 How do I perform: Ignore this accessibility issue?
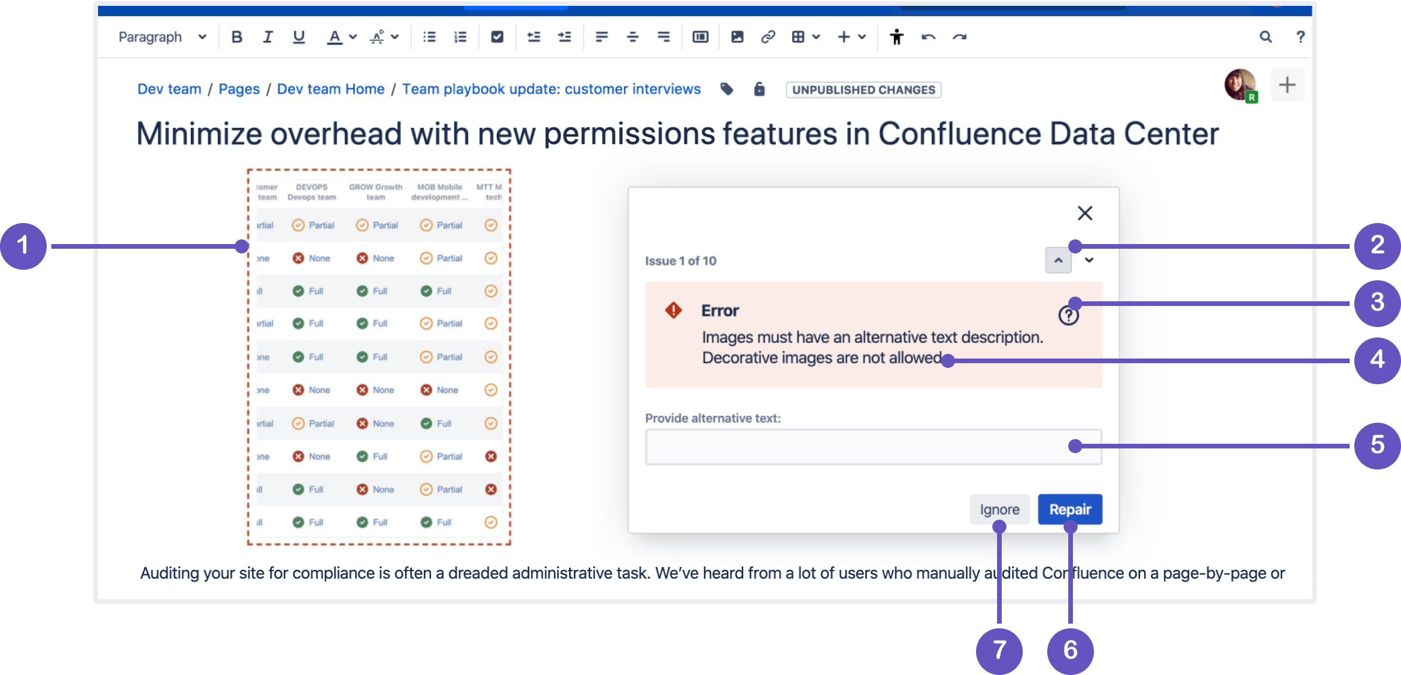point(999,510)
